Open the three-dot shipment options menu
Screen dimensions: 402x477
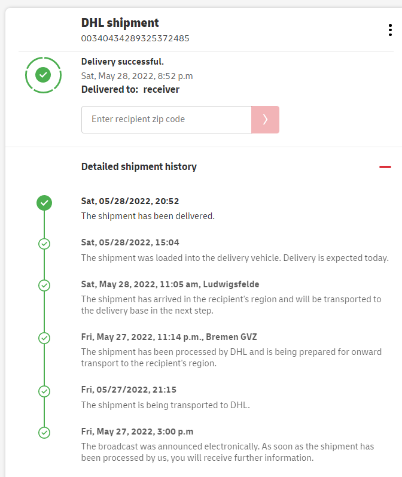pyautogui.click(x=390, y=31)
